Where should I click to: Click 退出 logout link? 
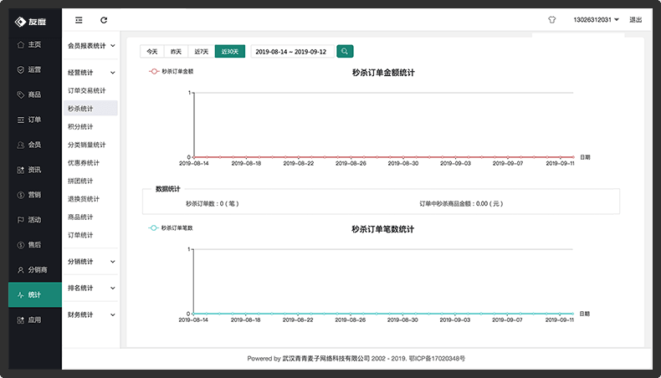[636, 20]
